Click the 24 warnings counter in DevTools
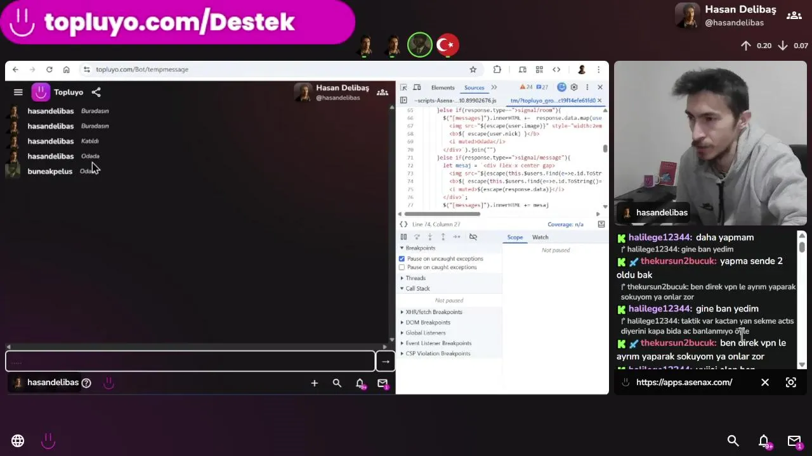The width and height of the screenshot is (812, 456). click(x=527, y=87)
